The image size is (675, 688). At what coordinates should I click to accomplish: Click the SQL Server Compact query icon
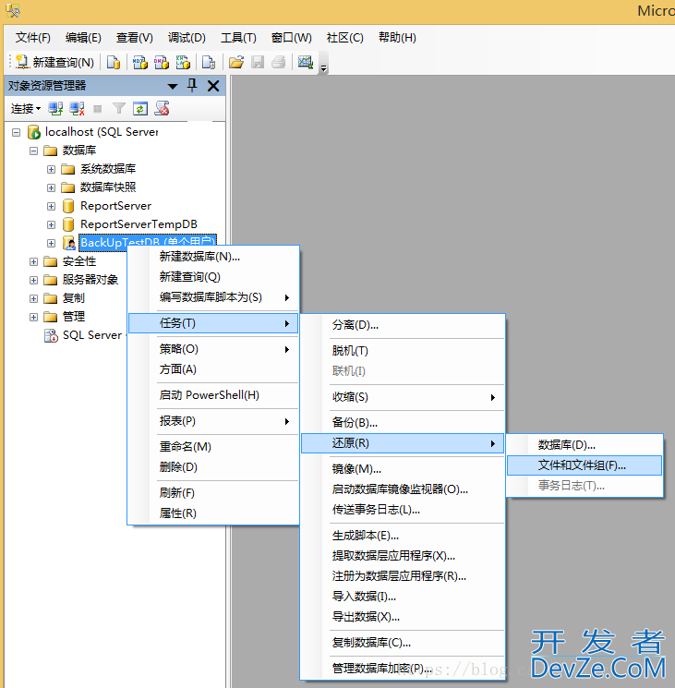coord(209,62)
